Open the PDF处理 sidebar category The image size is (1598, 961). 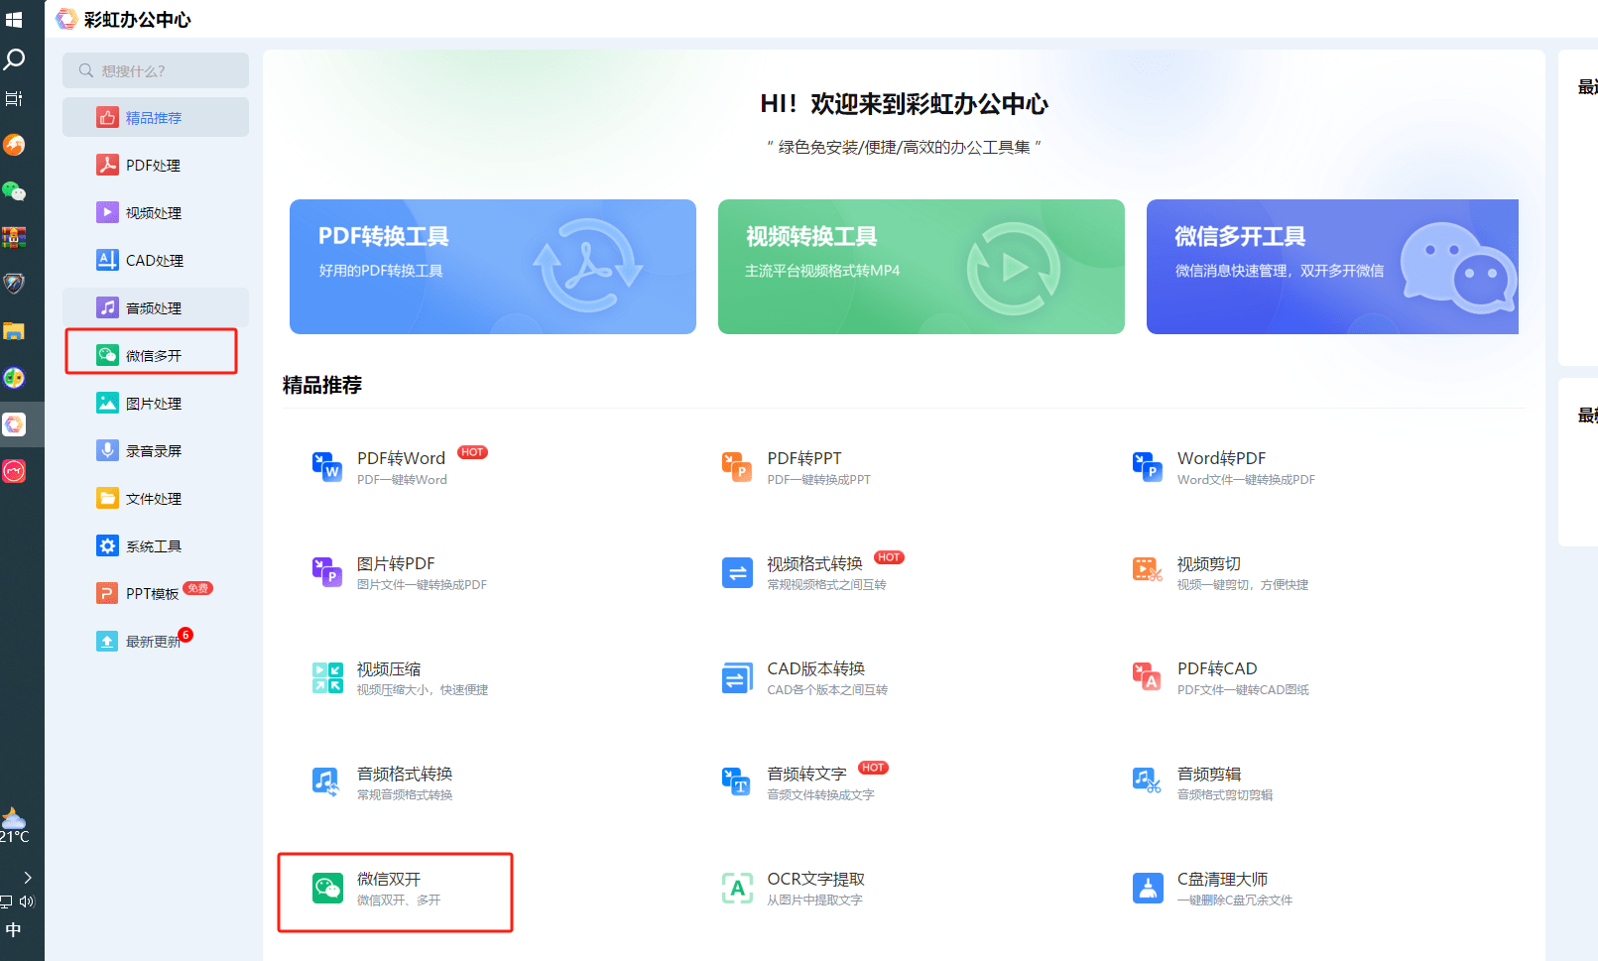tap(156, 165)
